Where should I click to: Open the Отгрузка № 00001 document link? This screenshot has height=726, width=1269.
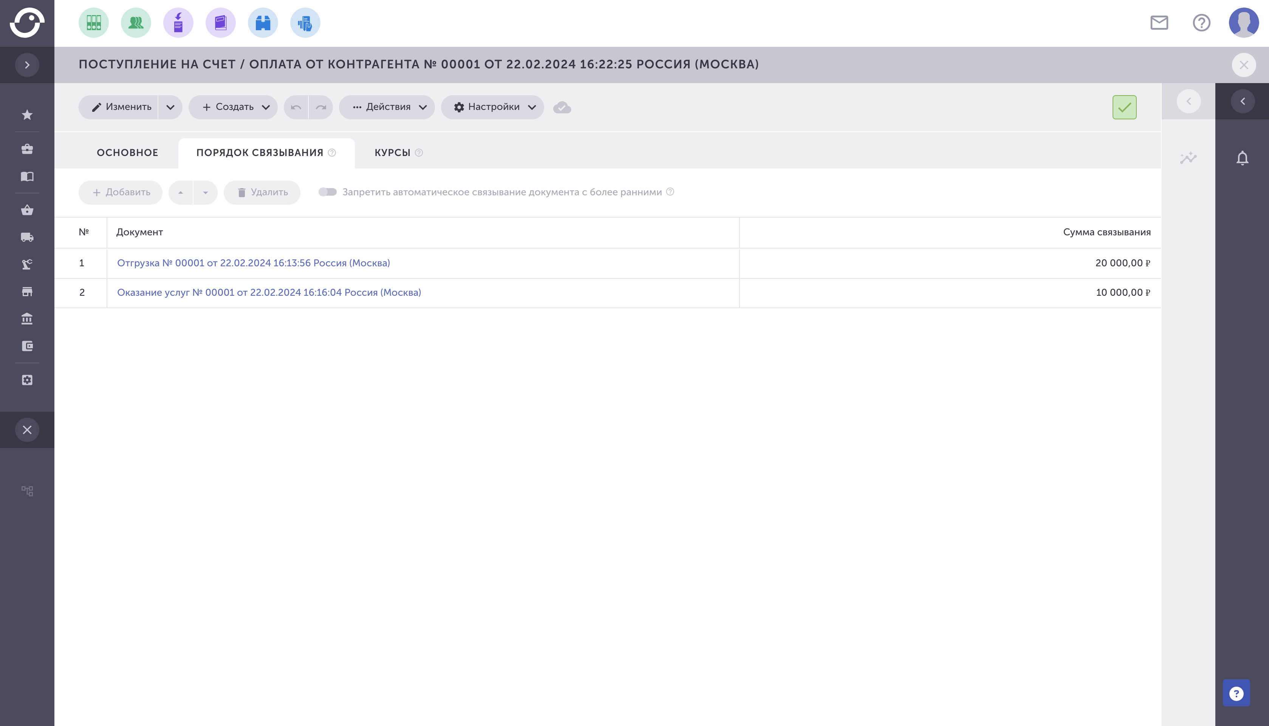254,263
